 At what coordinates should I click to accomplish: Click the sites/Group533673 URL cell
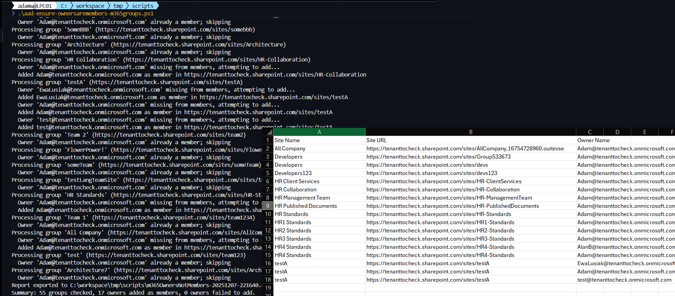click(x=471, y=157)
